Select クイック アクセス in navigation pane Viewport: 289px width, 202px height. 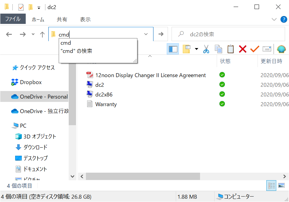37,67
